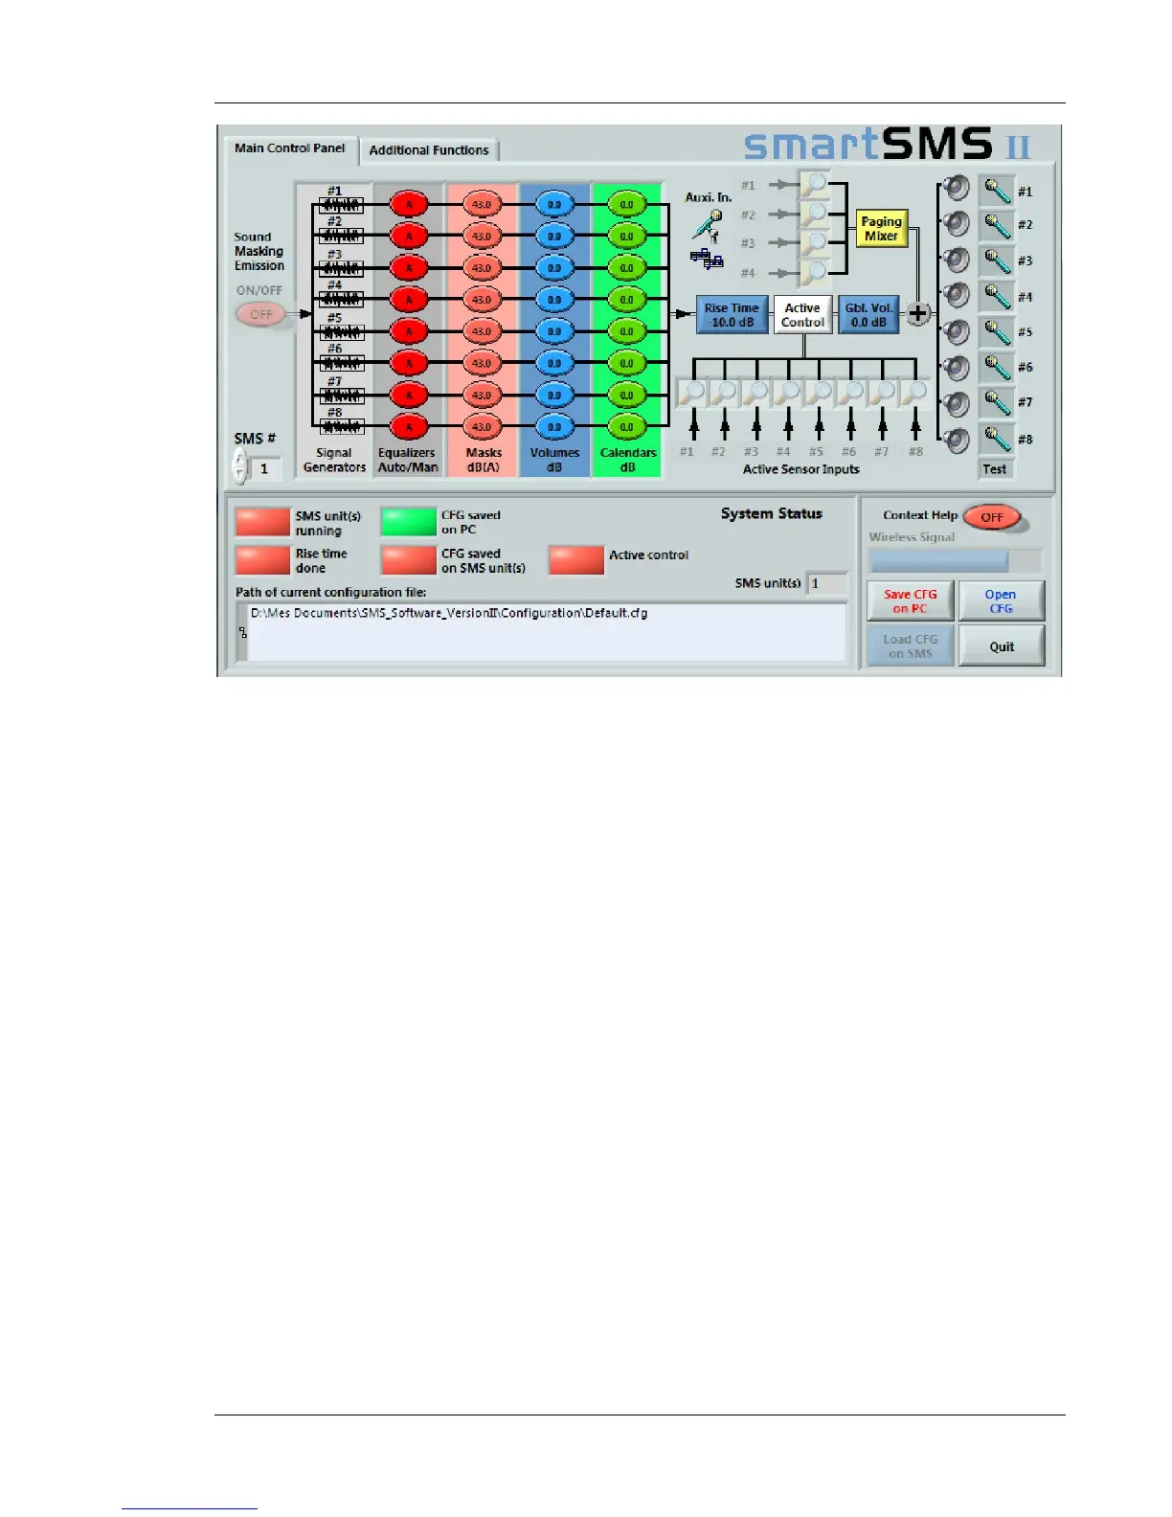
Task: Click Auxi. In. #1 magnifier icon
Action: (x=815, y=184)
